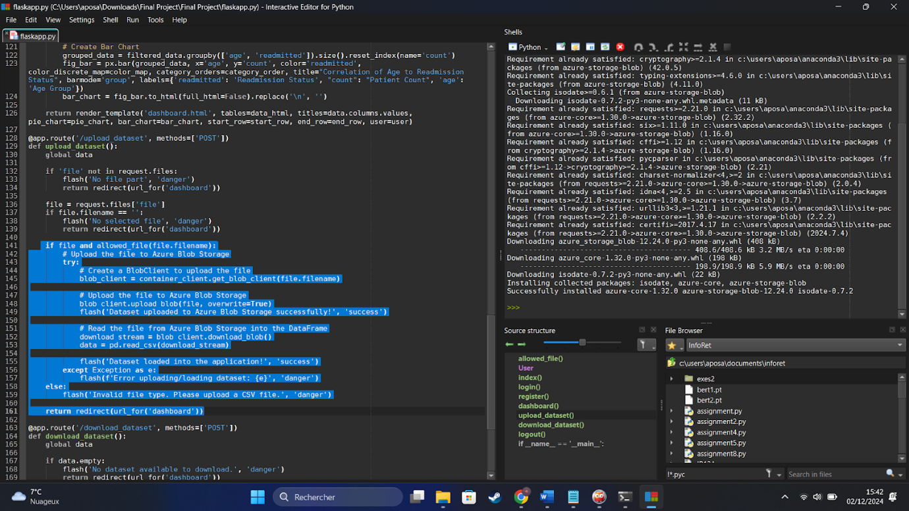Select bert1.pt in File Browser
This screenshot has width=909, height=511.
coord(709,390)
